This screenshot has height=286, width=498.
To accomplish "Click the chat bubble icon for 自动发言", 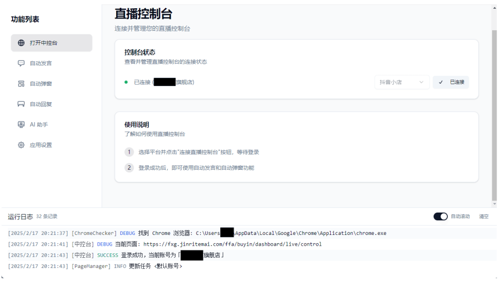I will pos(21,63).
